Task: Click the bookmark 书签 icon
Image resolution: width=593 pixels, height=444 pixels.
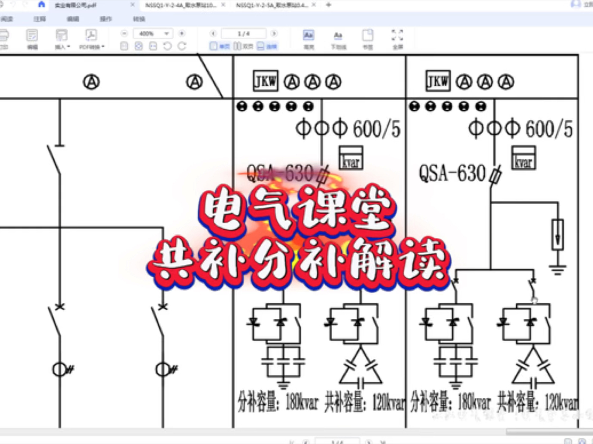Action: coord(368,39)
